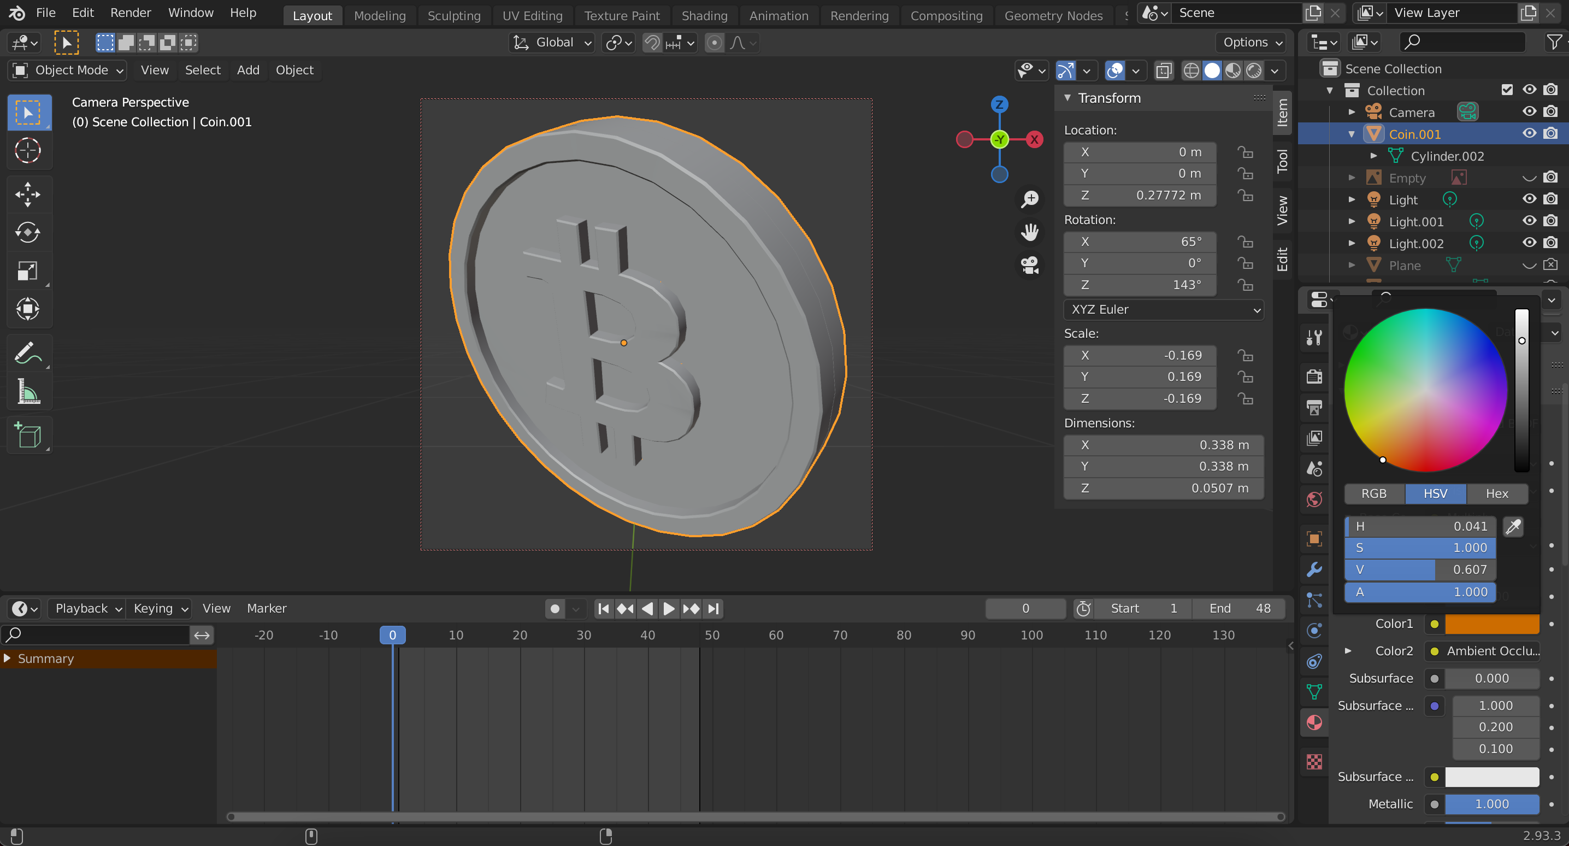Switch color picker to RGB mode
This screenshot has height=846, width=1569.
click(x=1374, y=493)
